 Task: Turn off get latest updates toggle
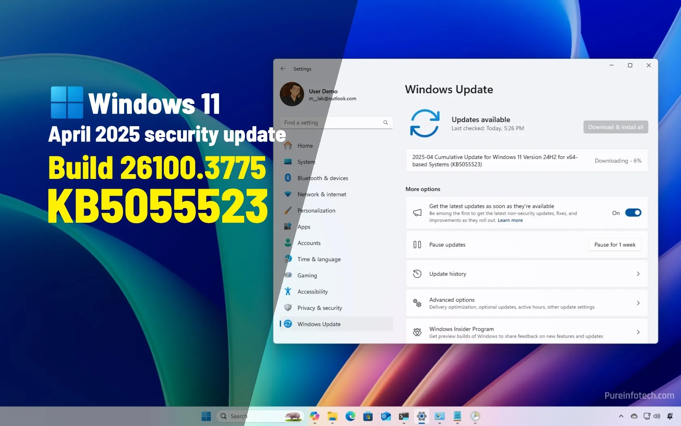tap(633, 213)
